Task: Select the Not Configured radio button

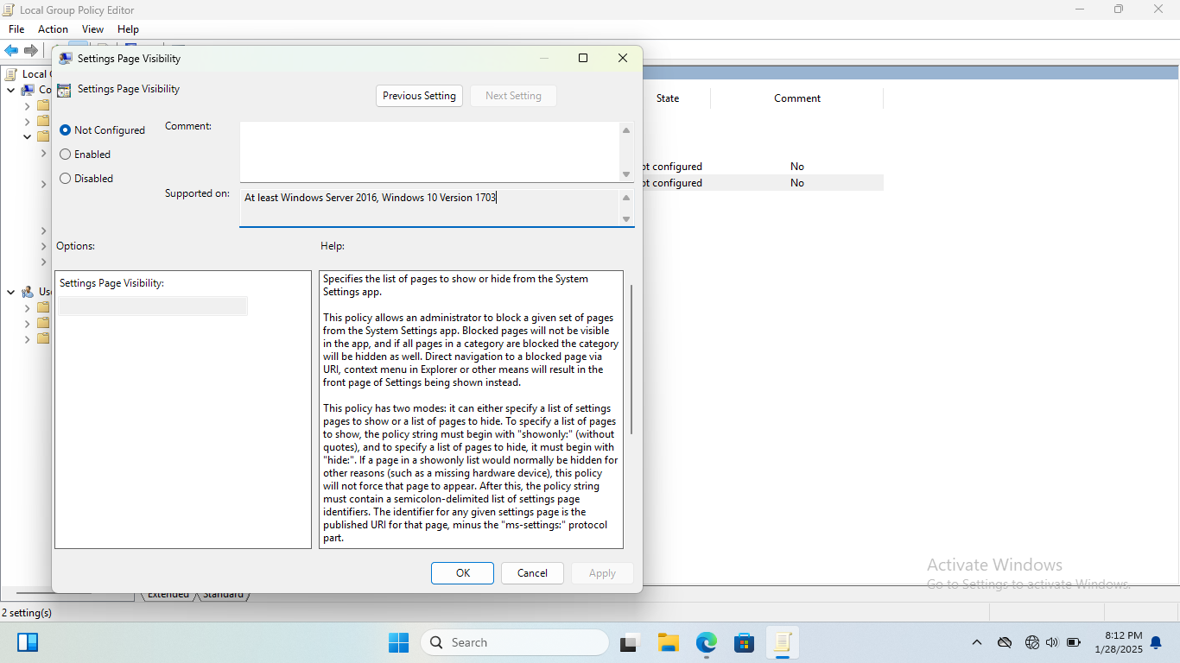Action: pos(66,130)
